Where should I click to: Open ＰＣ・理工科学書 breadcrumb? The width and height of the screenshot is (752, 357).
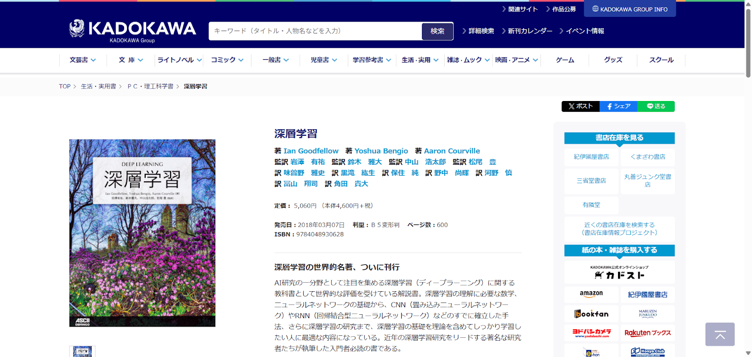[150, 86]
